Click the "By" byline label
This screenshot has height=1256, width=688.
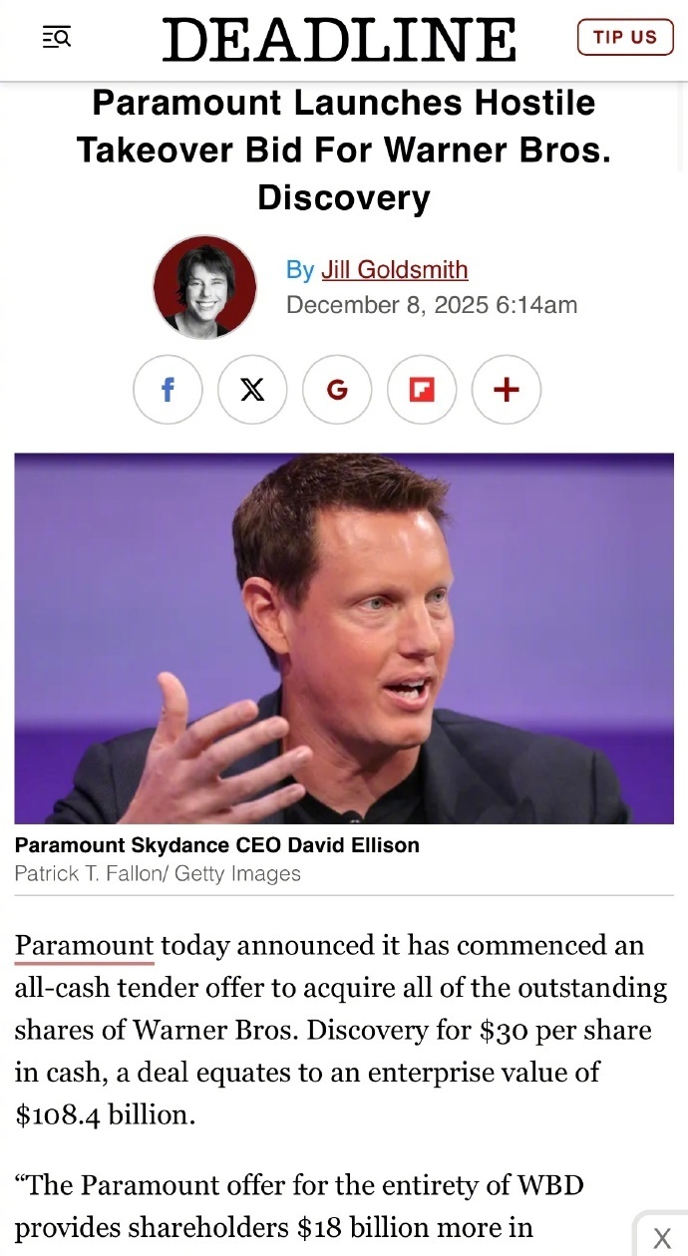tap(299, 270)
